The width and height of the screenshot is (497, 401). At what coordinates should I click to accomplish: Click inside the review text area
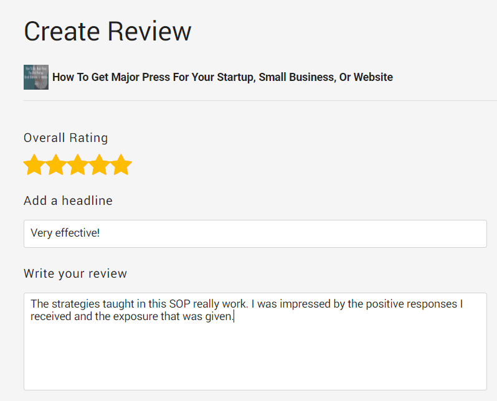click(255, 341)
